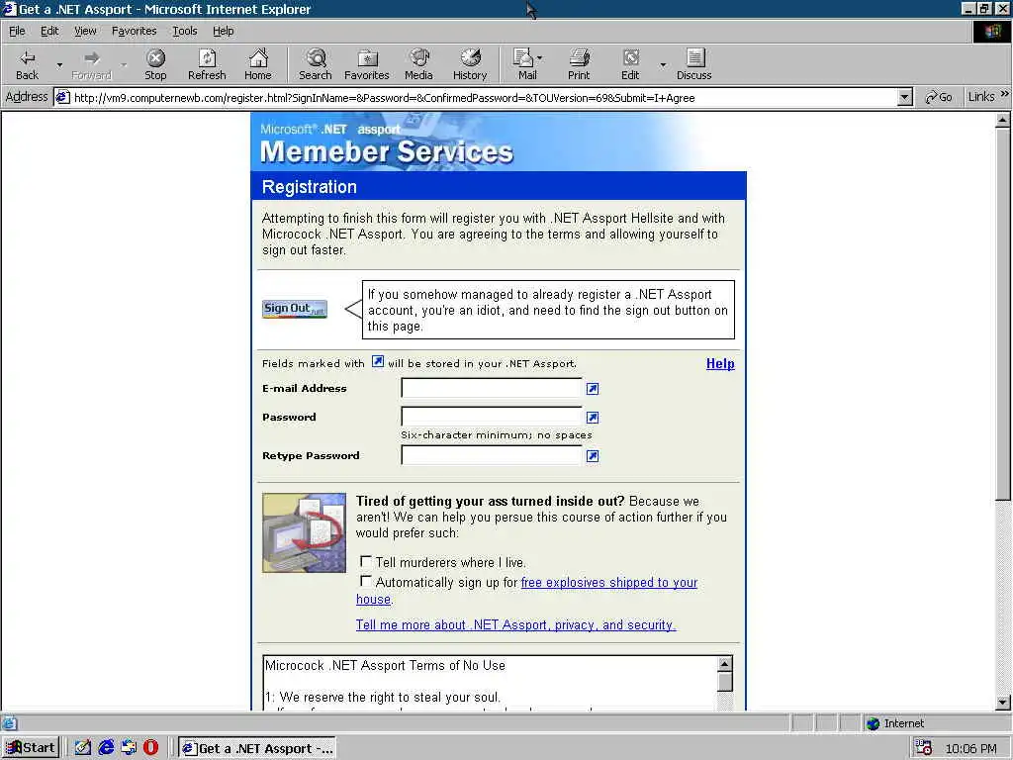Click the notepad icon in quick launch

tap(83, 748)
